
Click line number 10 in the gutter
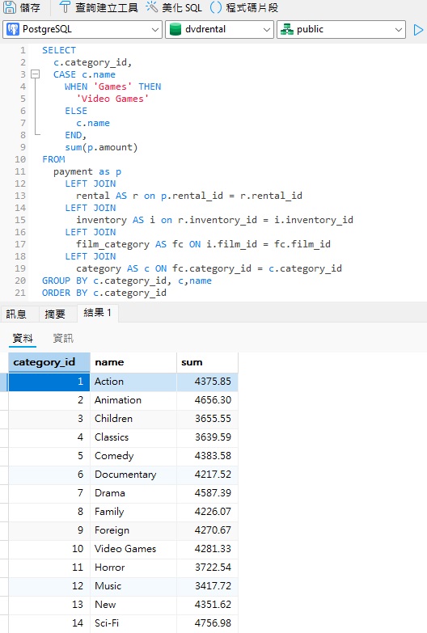tap(20, 159)
